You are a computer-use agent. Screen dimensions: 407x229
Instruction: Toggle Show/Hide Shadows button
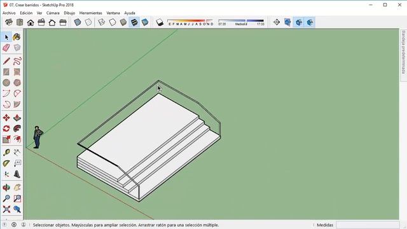[x=160, y=22]
